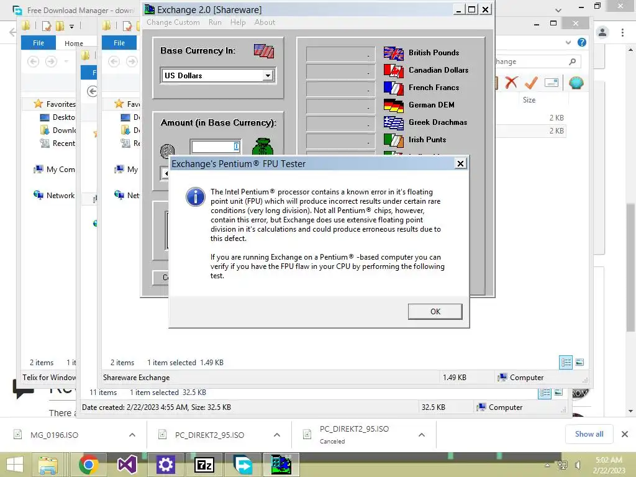
Task: Click the German DEM flag icon
Action: click(x=393, y=106)
